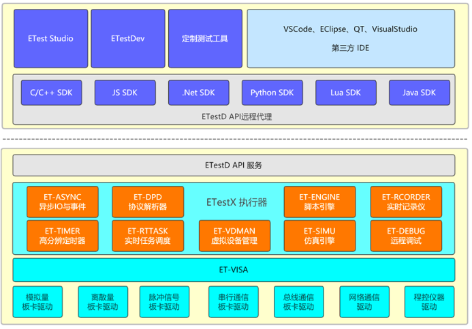Select the ET-VDMAN 虚拟设备管理 module
Viewport: 472px width, 329px height.
(234, 236)
